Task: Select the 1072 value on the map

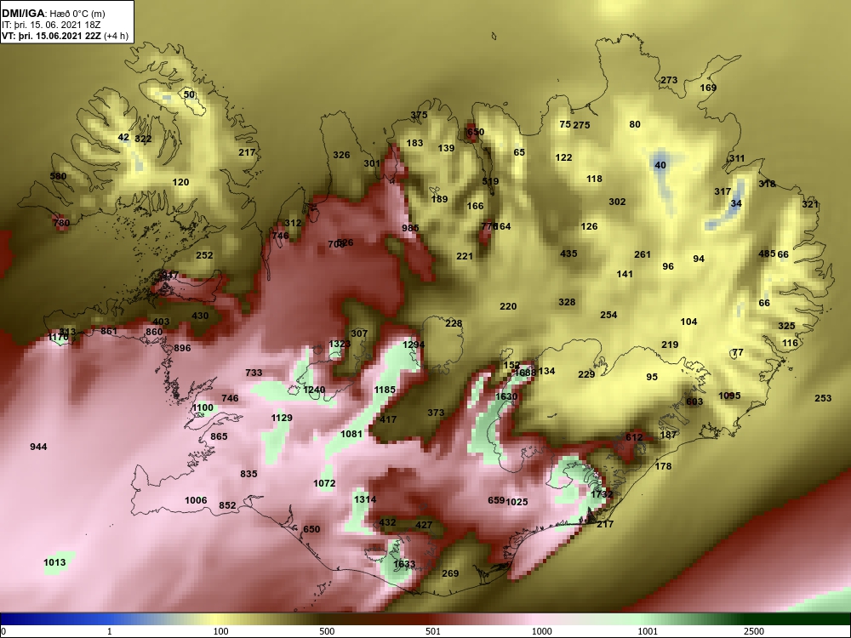Action: [324, 483]
